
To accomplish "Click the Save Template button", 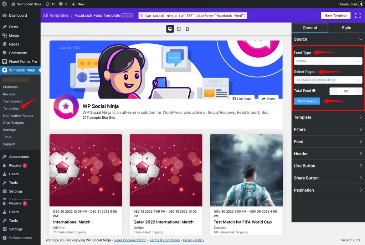I will [x=335, y=16].
